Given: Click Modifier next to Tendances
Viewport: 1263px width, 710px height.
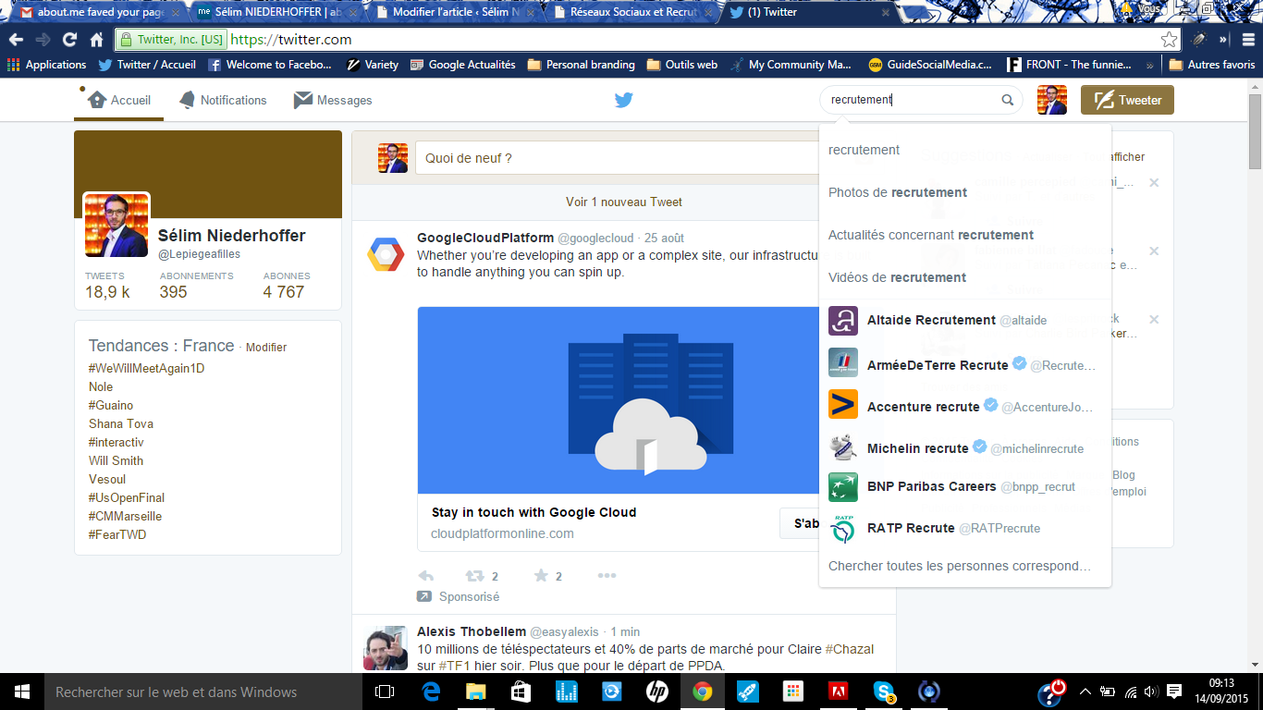Looking at the screenshot, I should click(x=266, y=348).
